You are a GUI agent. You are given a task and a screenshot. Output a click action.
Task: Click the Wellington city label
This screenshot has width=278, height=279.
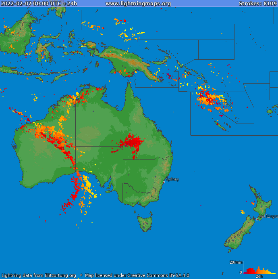point(268,216)
